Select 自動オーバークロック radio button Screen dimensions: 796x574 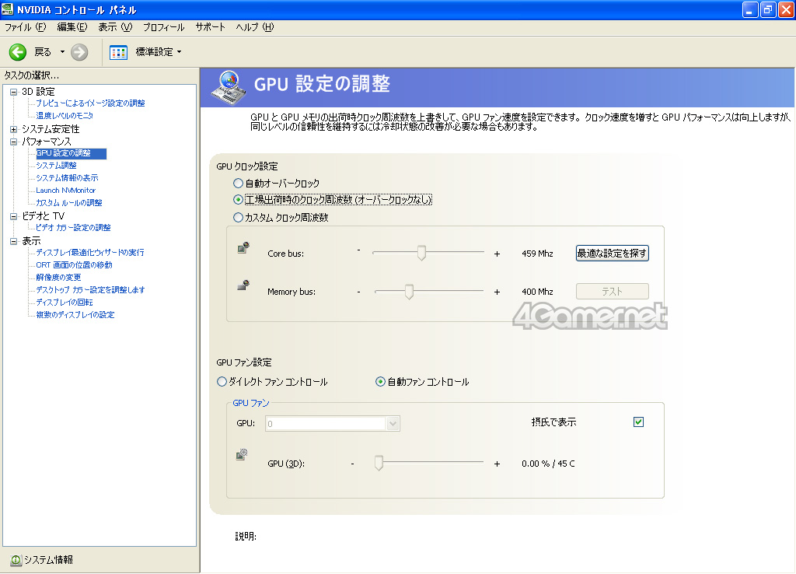(x=238, y=183)
